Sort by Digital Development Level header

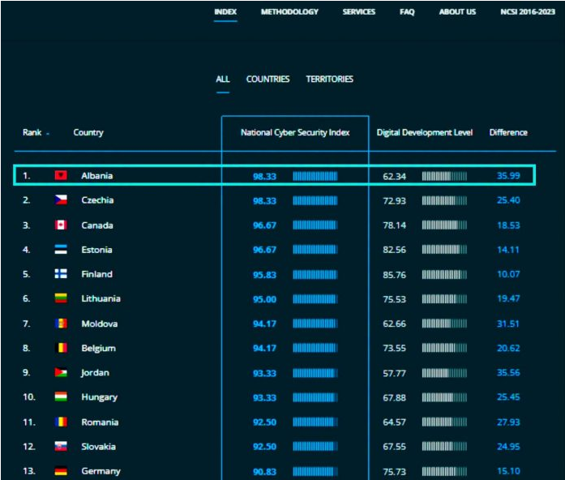click(x=425, y=133)
